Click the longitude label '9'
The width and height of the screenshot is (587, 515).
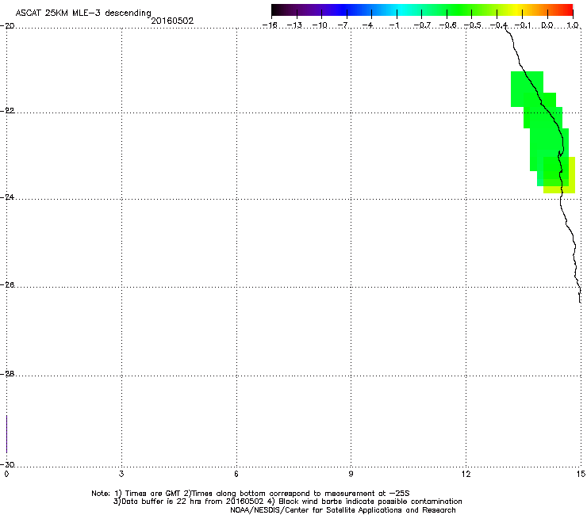tap(351, 475)
